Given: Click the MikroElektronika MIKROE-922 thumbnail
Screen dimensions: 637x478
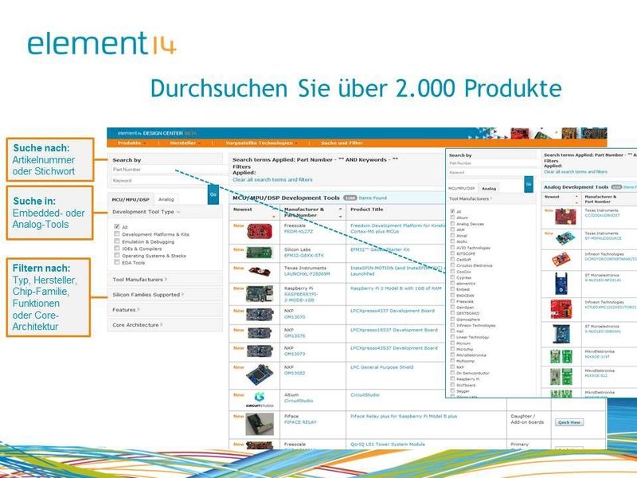Looking at the screenshot, I should pyautogui.click(x=561, y=377).
